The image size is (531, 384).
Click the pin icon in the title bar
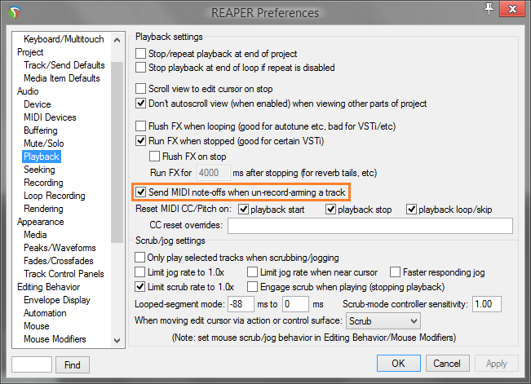click(489, 9)
